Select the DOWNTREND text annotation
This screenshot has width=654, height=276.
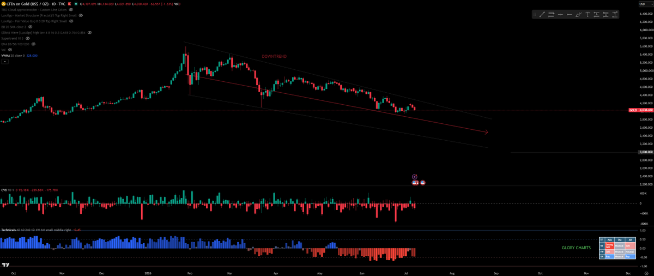[274, 56]
